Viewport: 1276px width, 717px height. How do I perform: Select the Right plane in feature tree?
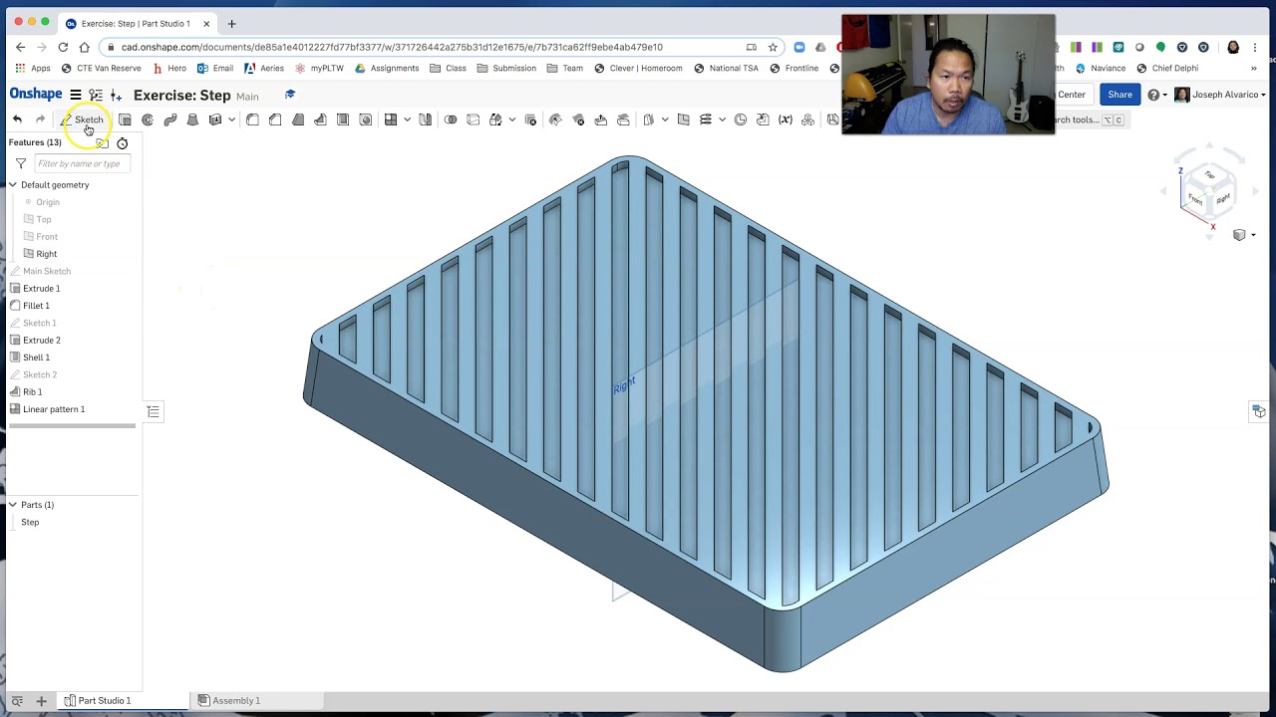[x=47, y=254]
